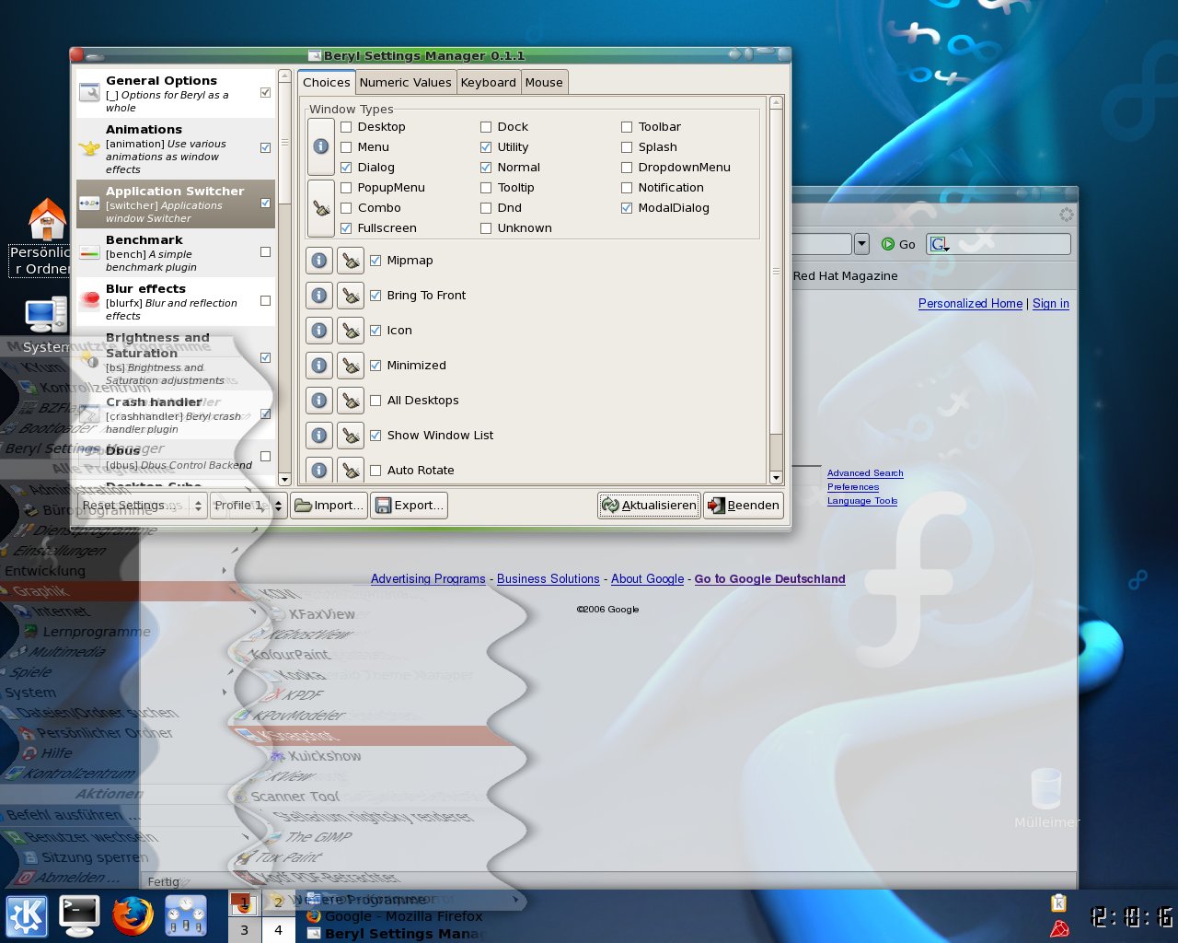This screenshot has width=1178, height=943.
Task: Reset Bring To Front with broom icon
Action: point(351,296)
